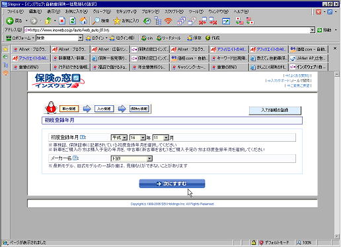Viewport: 341px width, 247px height.
Task: Switch to the JANet AP広告 tab
Action: [x=309, y=58]
